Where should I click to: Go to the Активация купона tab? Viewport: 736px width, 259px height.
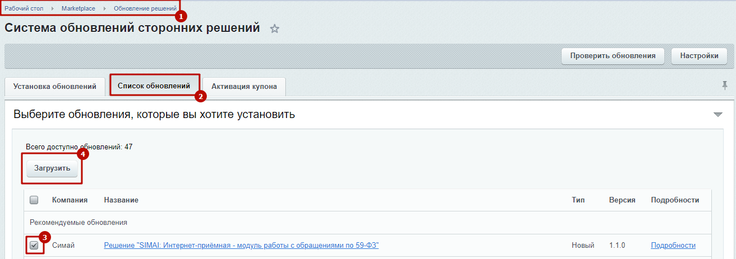(x=244, y=87)
